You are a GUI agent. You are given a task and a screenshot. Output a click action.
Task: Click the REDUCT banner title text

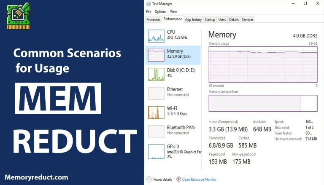(75, 142)
